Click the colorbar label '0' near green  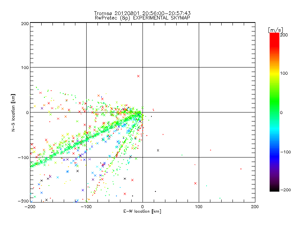281,112
